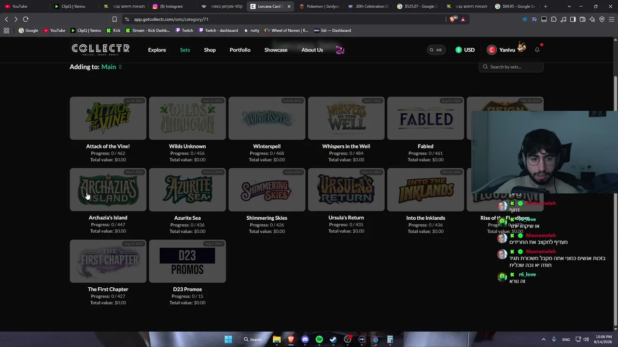Open the Wheel of Names bookmark
This screenshot has height=347, width=618.
(285, 30)
